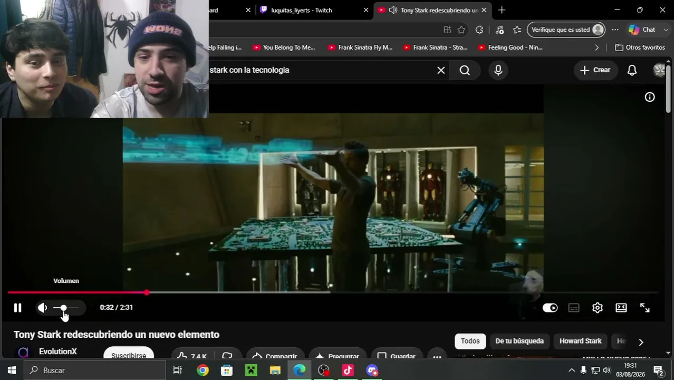Enter full screen mode
This screenshot has height=380, width=674.
pyautogui.click(x=645, y=308)
